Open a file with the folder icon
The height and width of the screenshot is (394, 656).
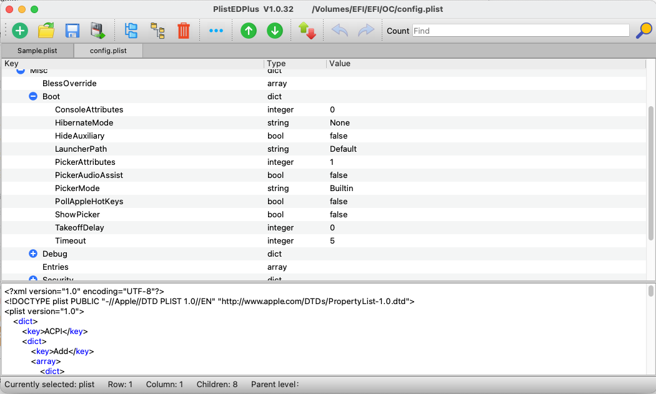tap(46, 31)
